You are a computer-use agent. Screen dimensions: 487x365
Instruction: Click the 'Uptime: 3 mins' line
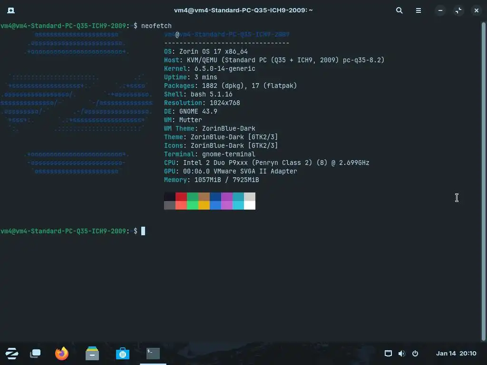[x=190, y=77]
